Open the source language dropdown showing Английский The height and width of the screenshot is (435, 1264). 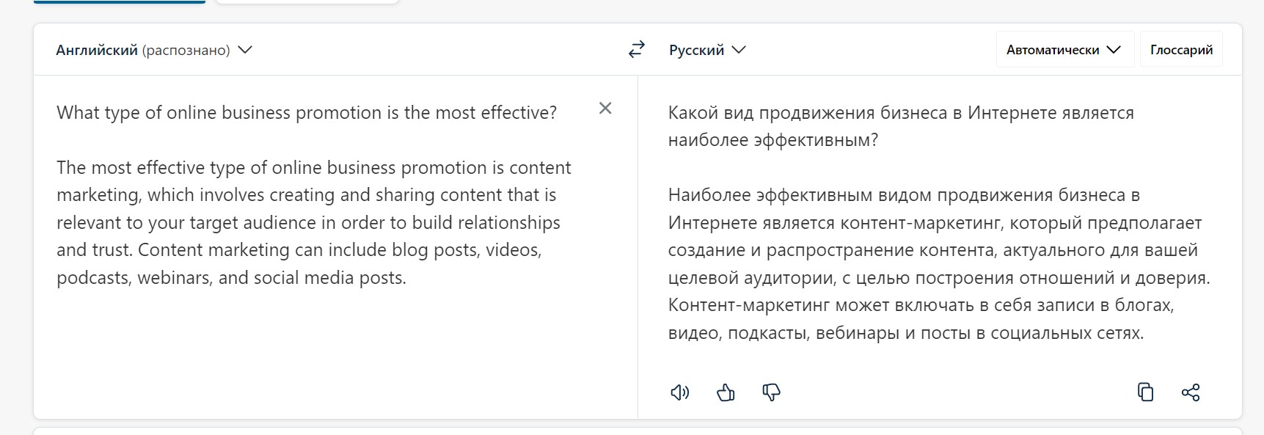[153, 49]
